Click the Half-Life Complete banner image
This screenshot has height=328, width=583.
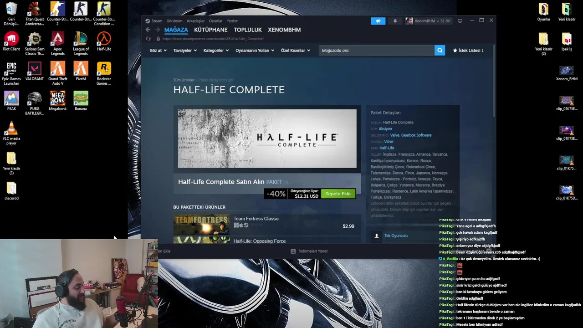click(x=267, y=138)
